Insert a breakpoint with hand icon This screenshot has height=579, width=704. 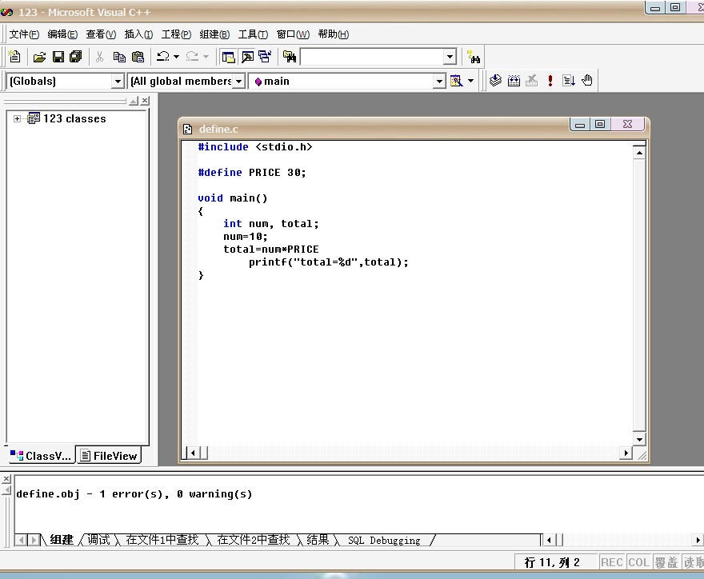click(587, 80)
